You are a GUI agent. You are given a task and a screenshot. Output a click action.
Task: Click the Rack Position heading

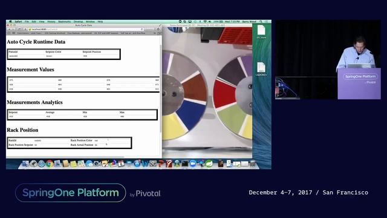pos(22,130)
